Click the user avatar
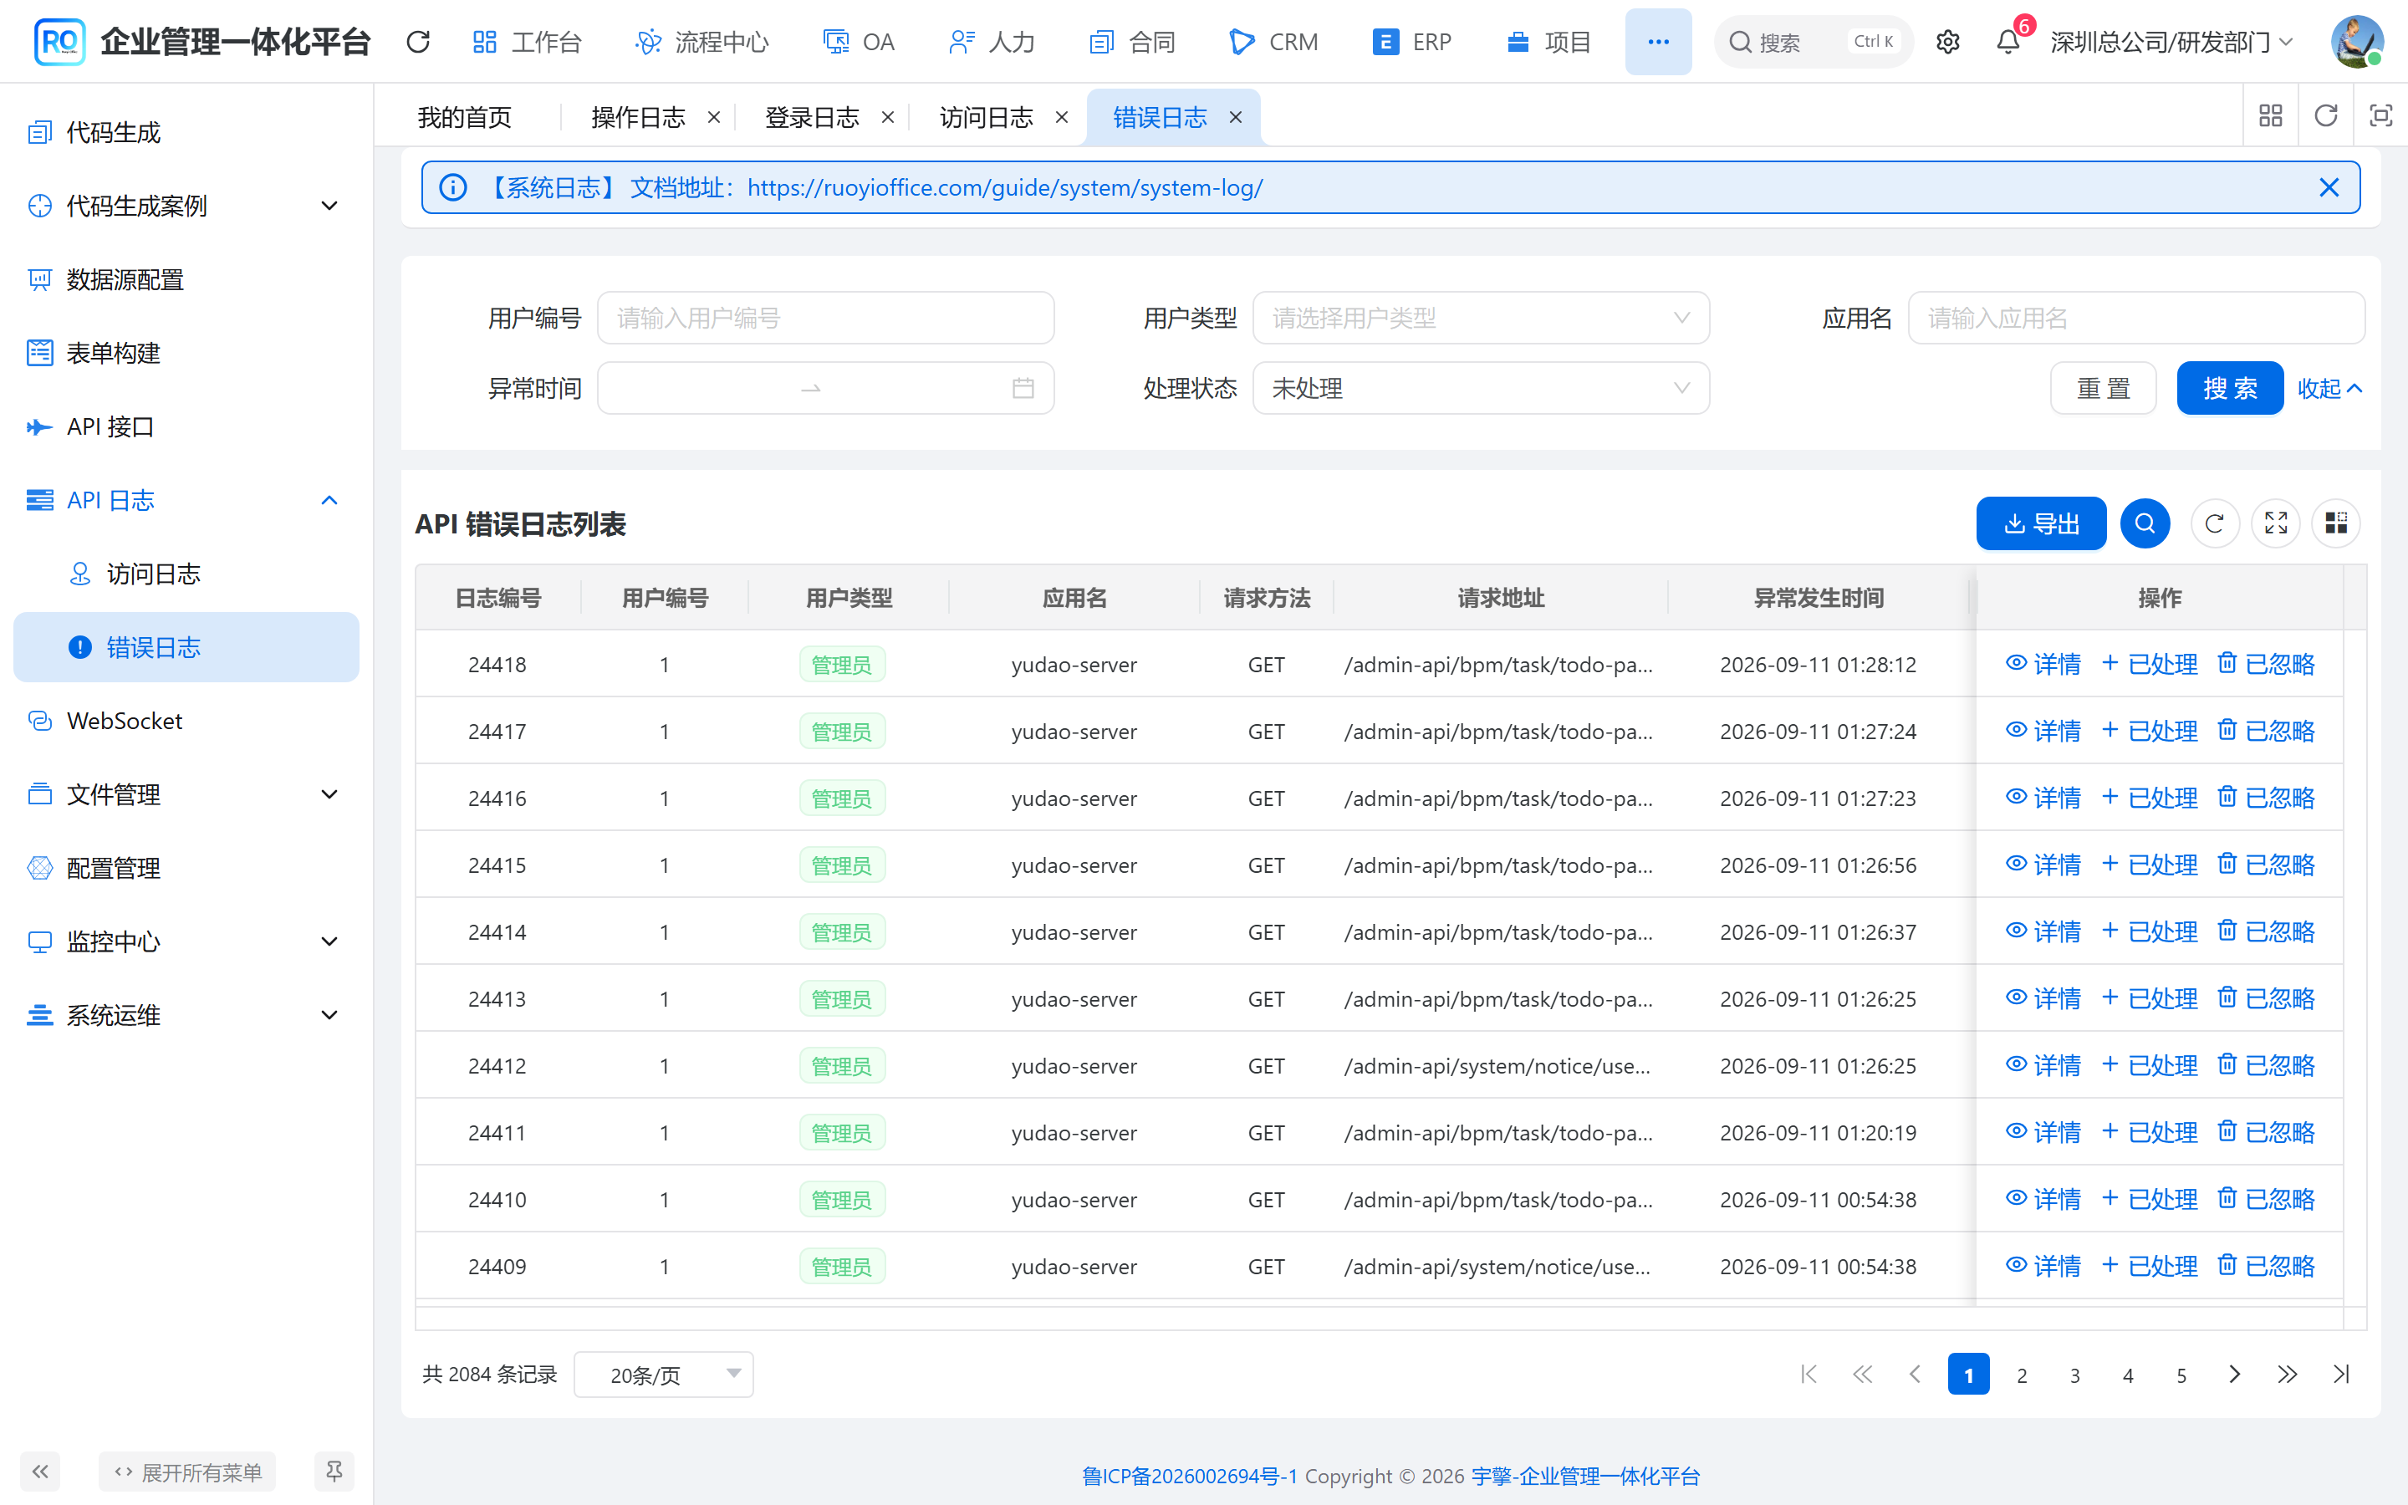The width and height of the screenshot is (2408, 1505). click(2356, 42)
